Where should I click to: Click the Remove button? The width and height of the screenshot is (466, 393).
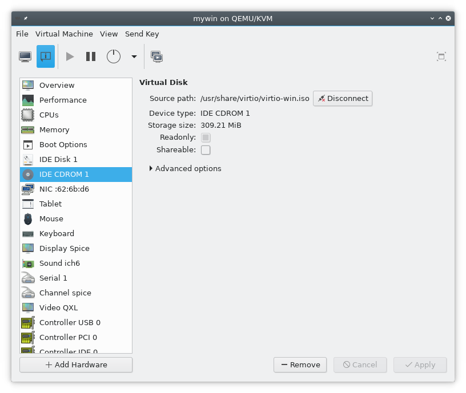300,365
